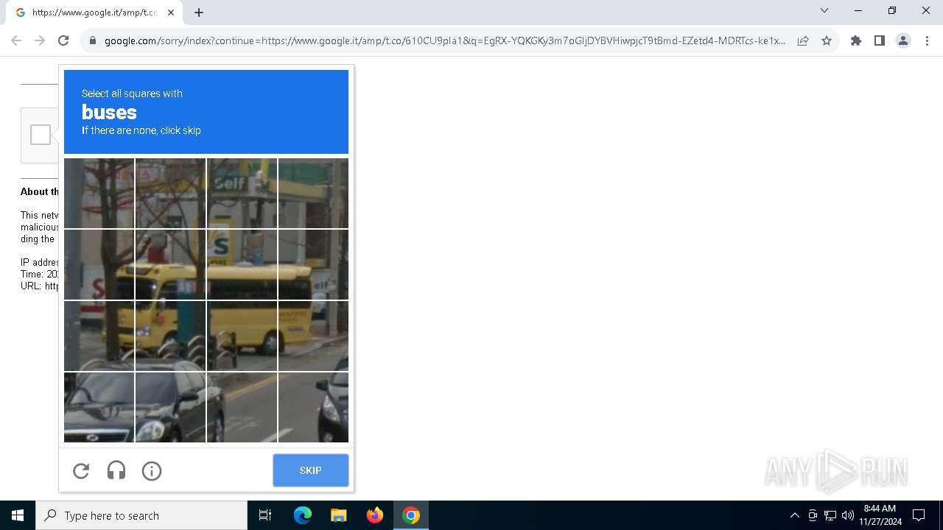Reload the captcha challenge with the refresh icon
This screenshot has height=530, width=943.
pyautogui.click(x=81, y=471)
